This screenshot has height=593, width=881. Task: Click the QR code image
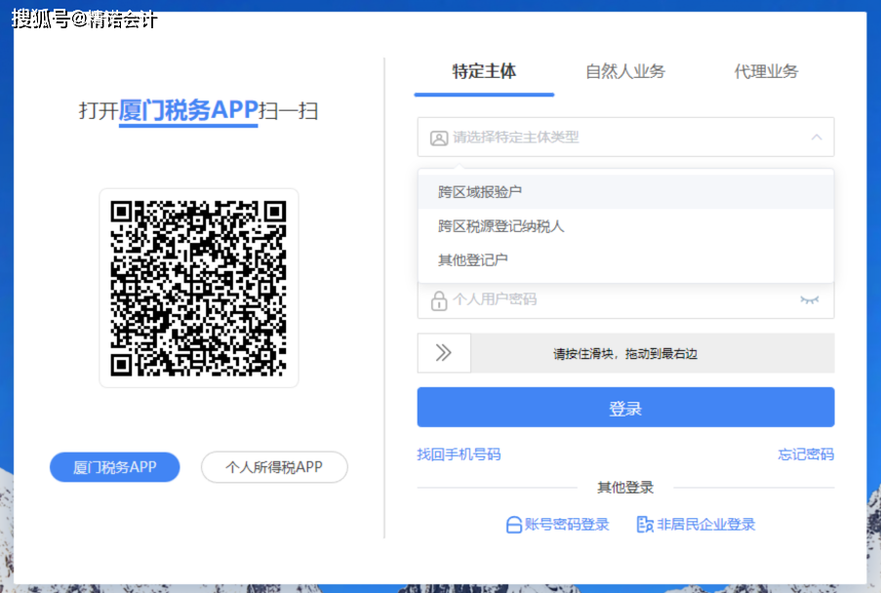199,288
